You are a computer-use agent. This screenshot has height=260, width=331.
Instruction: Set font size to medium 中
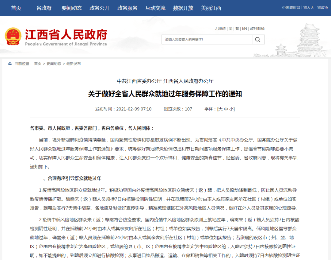226,109
